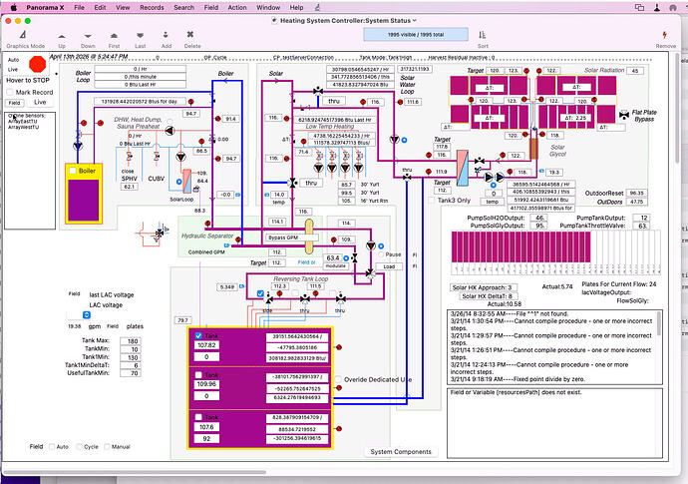
Task: Check the middle Tank checkbox (109.96)
Action: coord(198,375)
